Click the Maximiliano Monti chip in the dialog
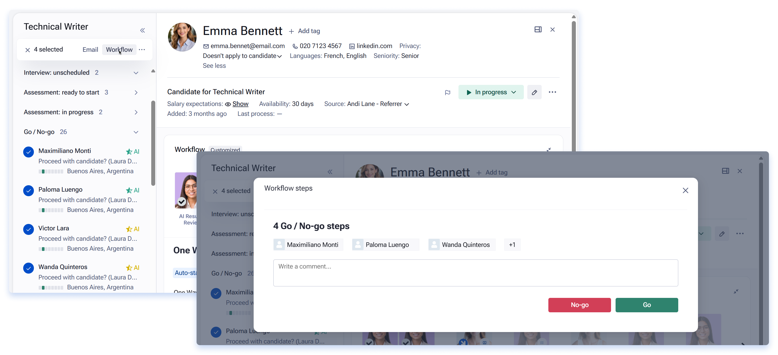778x355 pixels. tap(308, 244)
